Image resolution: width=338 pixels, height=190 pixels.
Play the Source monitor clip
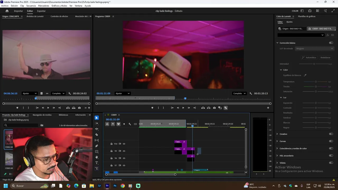pyautogui.click(x=48, y=108)
